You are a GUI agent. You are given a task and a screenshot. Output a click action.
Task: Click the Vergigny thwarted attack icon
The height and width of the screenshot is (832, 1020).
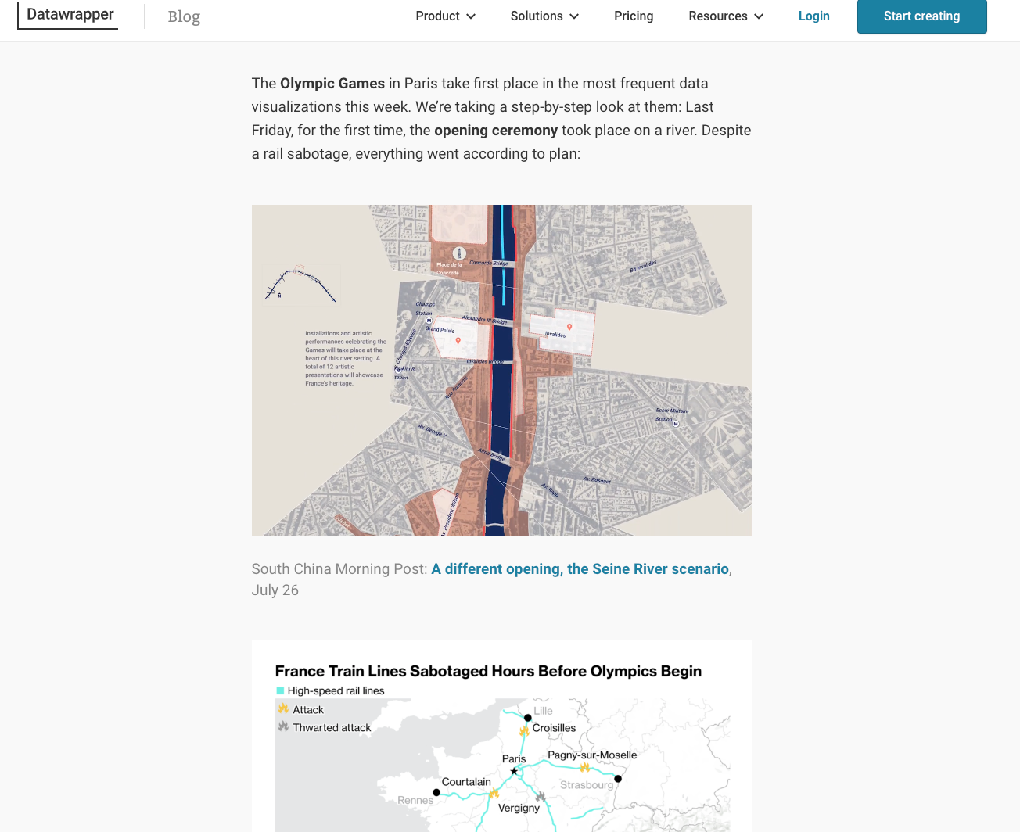540,796
